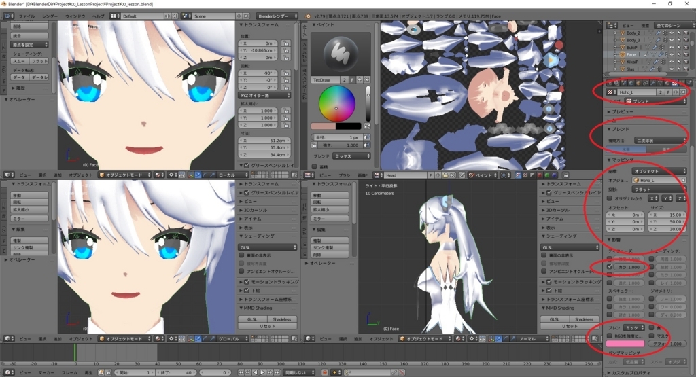Open the 同期しない sync dropdown in timeline

pyautogui.click(x=299, y=372)
